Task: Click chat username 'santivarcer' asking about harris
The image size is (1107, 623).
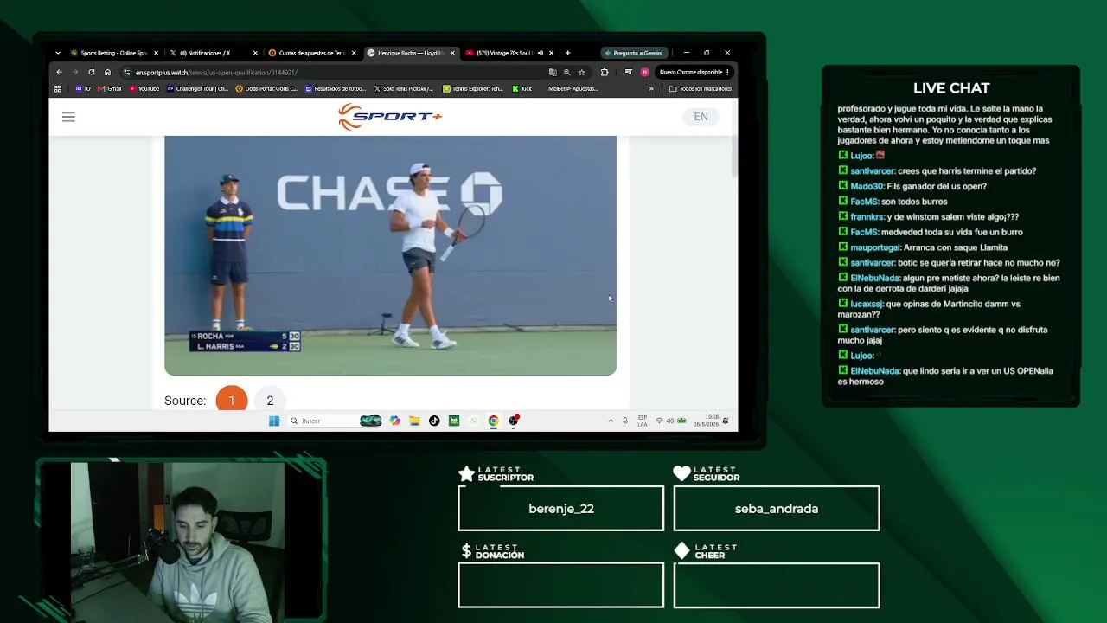Action: pyautogui.click(x=873, y=171)
